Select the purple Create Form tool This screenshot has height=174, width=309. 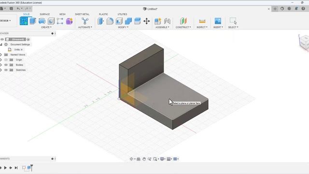coord(69,21)
